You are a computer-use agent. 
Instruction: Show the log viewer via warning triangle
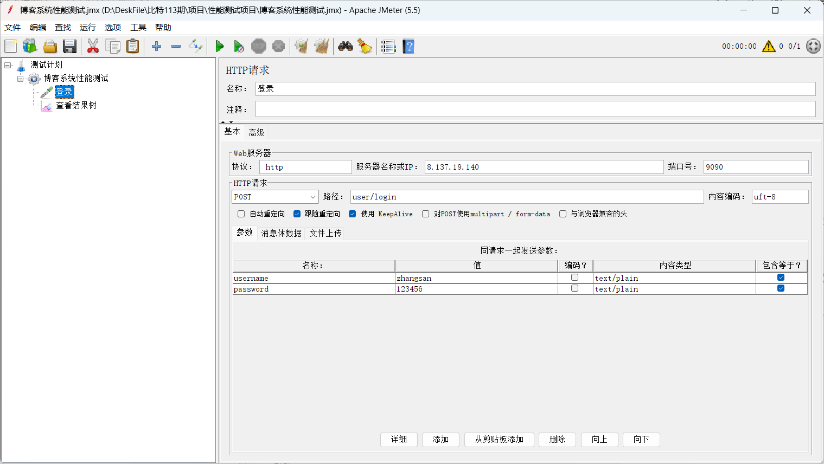pos(769,47)
